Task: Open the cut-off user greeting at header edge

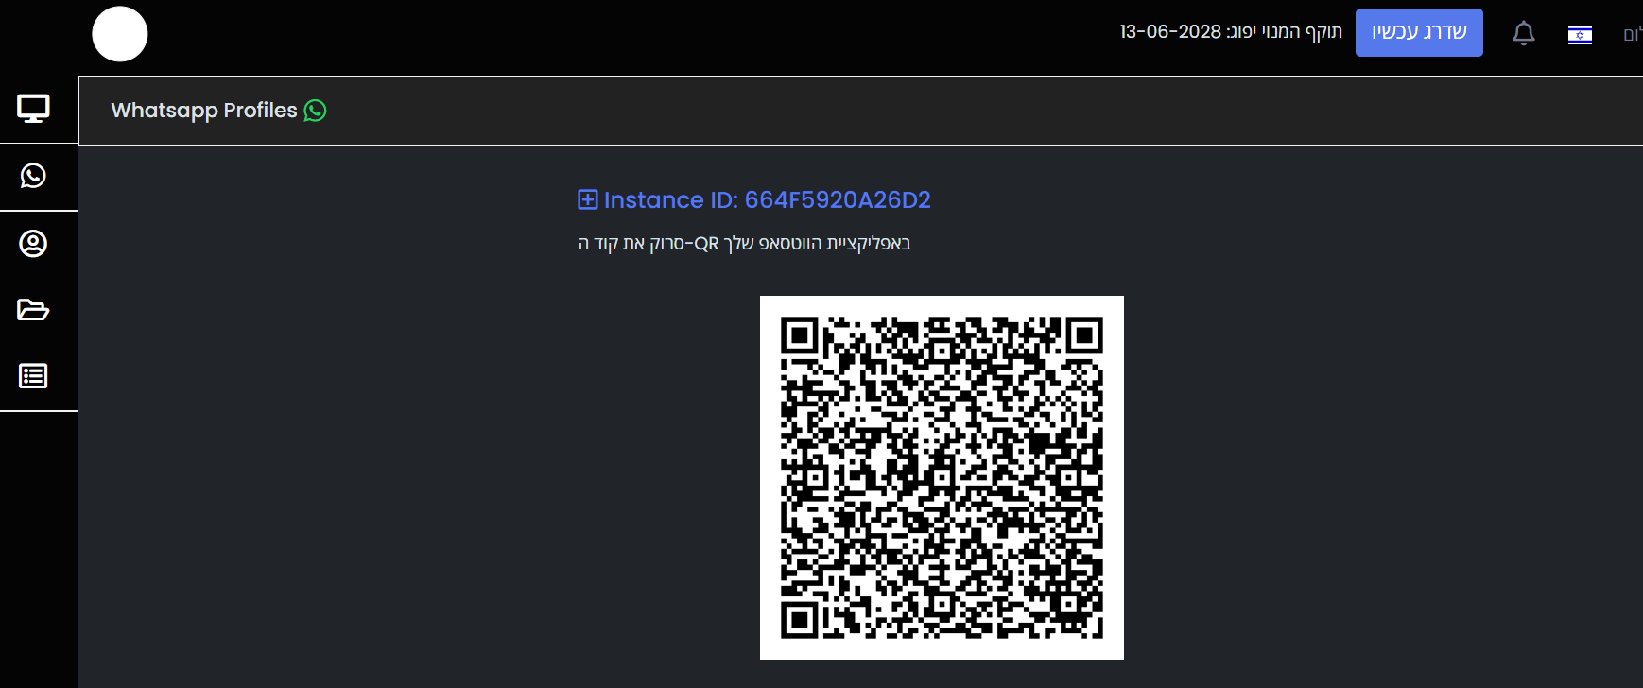Action: click(1633, 35)
